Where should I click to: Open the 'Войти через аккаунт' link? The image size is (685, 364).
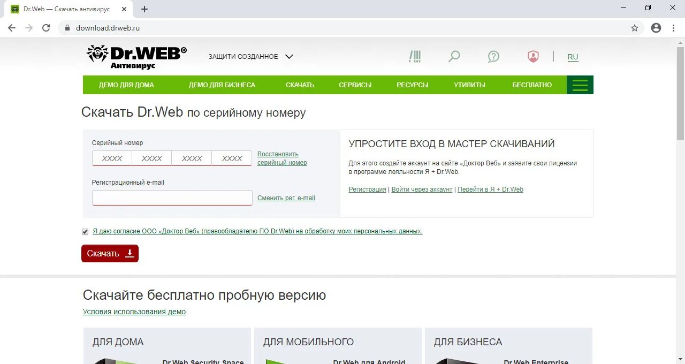point(422,189)
